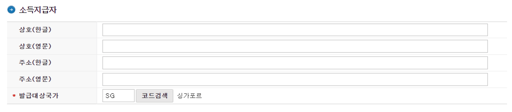The width and height of the screenshot is (512, 112).
Task: Click blank area right of 소득지급자 title
Action: [x=282, y=10]
